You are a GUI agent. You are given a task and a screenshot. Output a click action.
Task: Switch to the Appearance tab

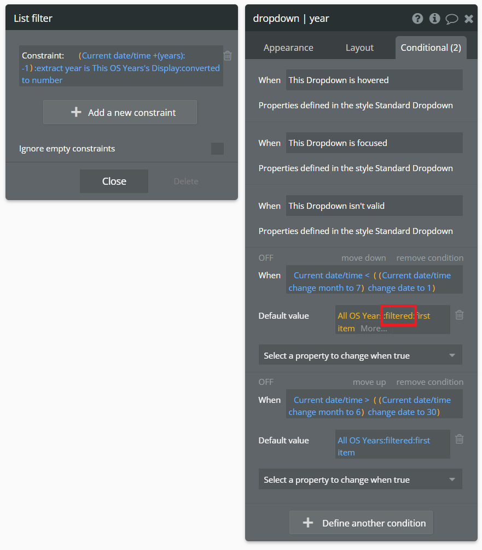coord(288,48)
